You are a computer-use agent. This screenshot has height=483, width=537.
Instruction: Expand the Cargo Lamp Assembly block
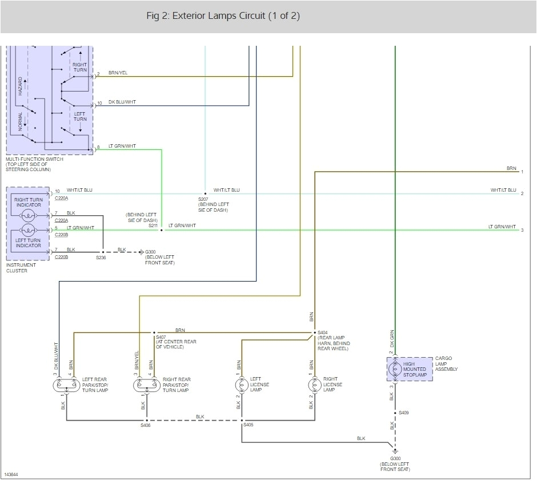click(409, 369)
